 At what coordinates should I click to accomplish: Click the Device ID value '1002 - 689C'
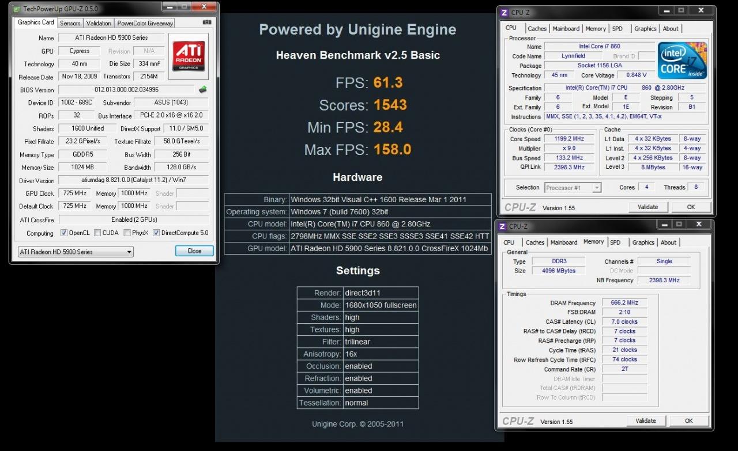[76, 103]
